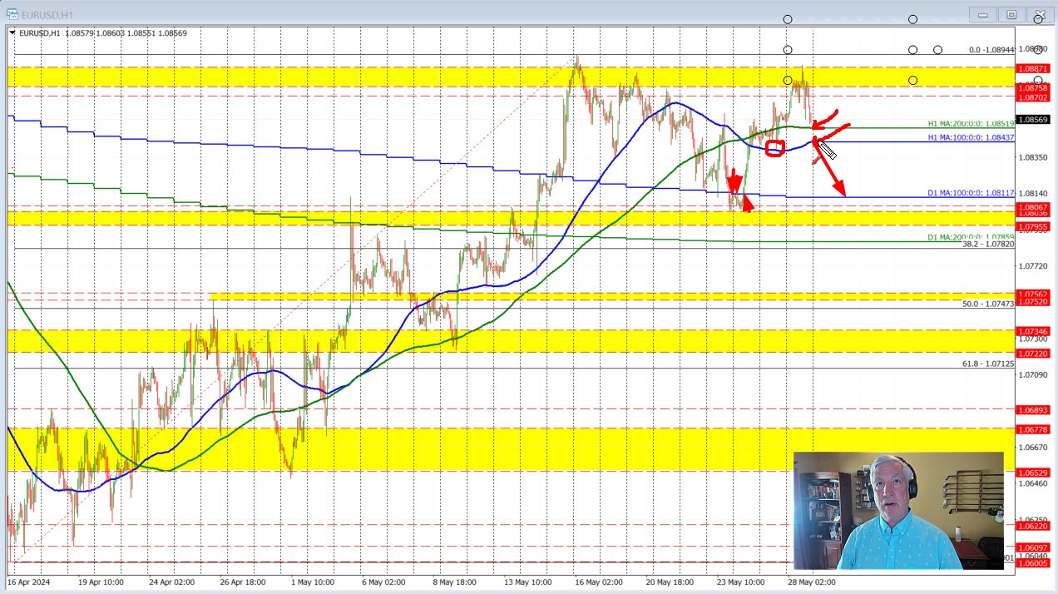Click the 24 Apr 02:00 time label

click(x=172, y=582)
